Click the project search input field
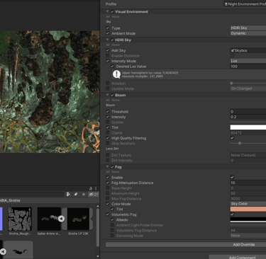 32,195
